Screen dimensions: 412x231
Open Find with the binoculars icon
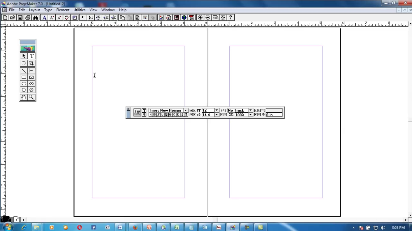(x=35, y=18)
